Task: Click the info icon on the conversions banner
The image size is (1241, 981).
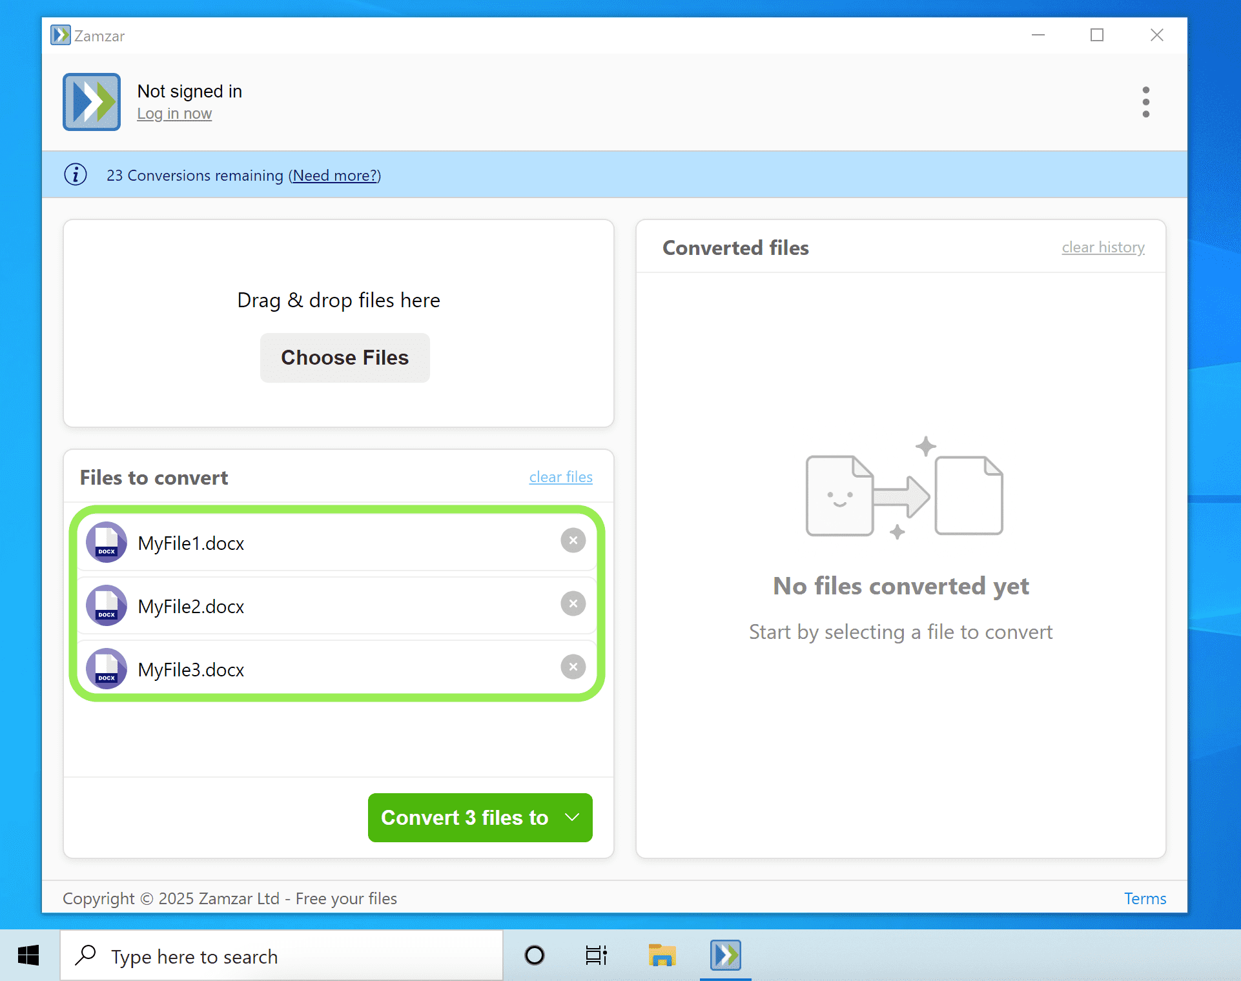Action: [75, 175]
